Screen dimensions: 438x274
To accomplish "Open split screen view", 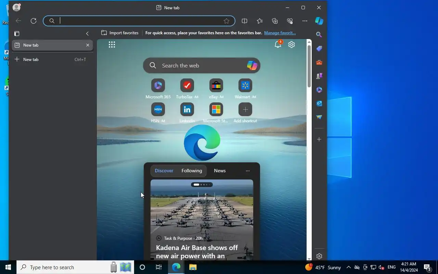I will 244,21.
